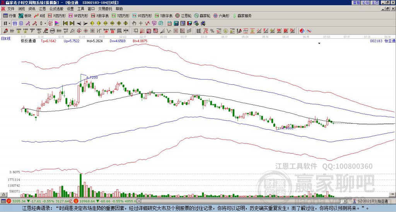This screenshot has width=396, height=212.
Task: Click the 行情 toolbar button
Action: coord(9,15)
